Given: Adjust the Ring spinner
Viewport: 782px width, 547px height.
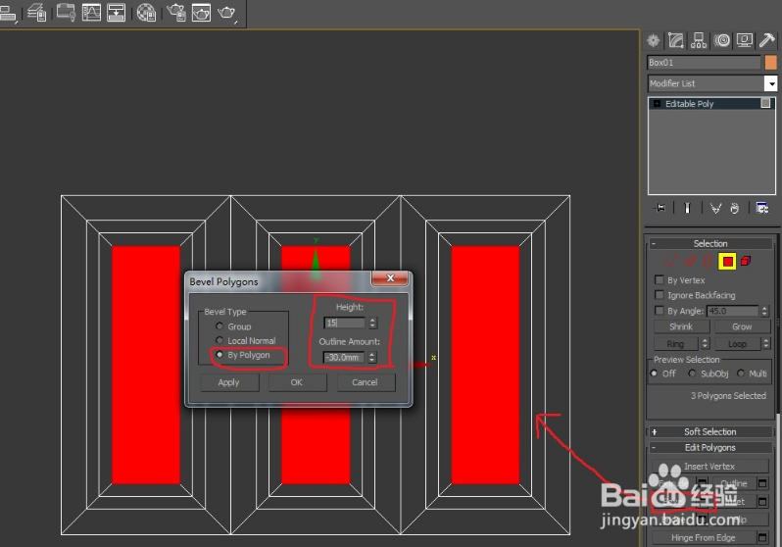Looking at the screenshot, I should click(x=705, y=343).
